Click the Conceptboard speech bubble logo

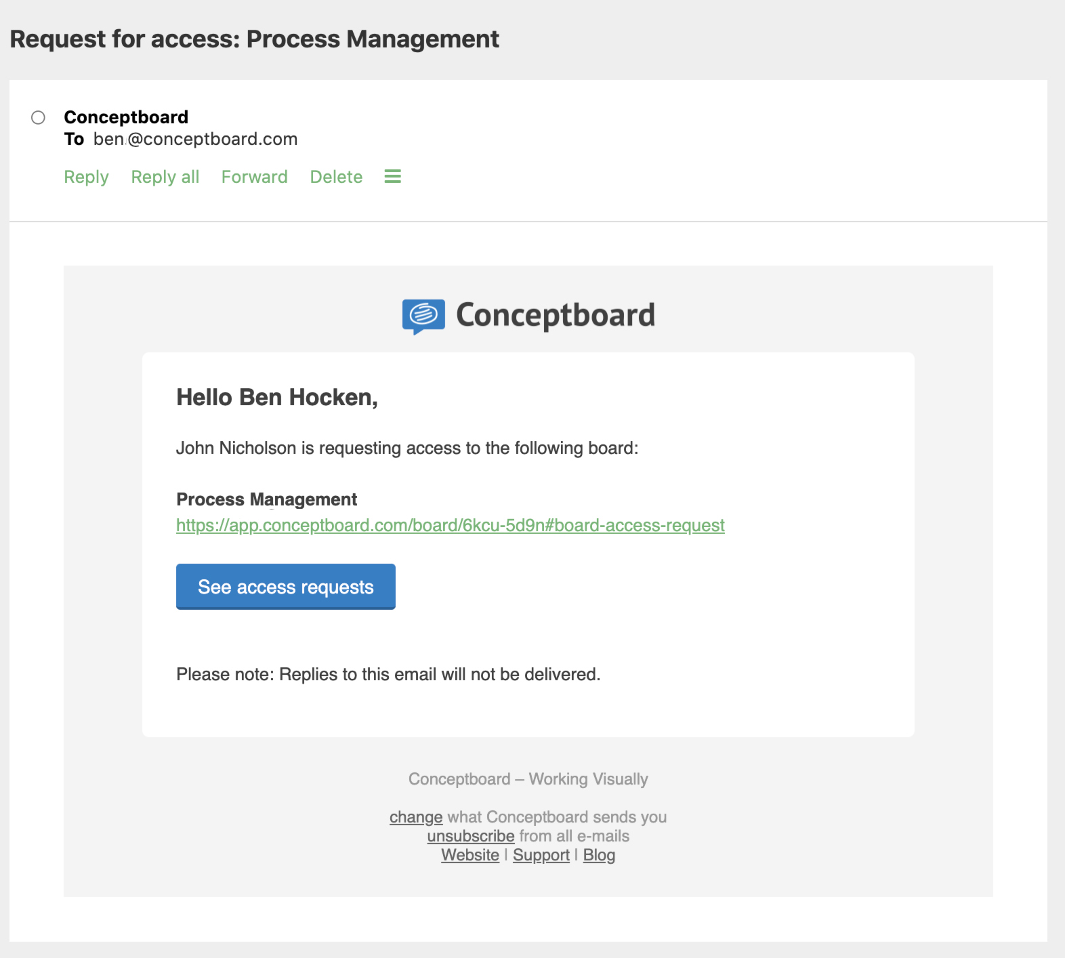tap(423, 316)
